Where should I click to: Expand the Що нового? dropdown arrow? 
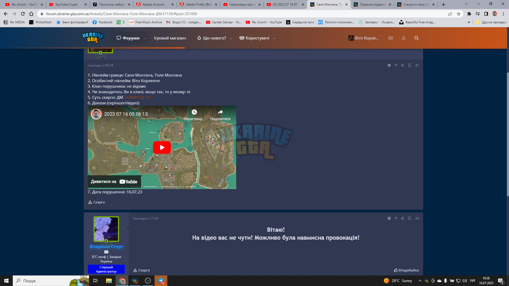tap(231, 38)
